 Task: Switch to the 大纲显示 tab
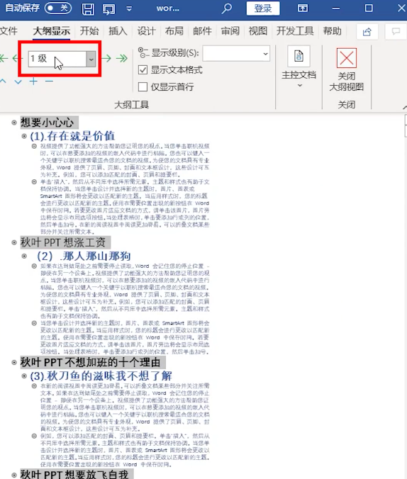tap(51, 31)
